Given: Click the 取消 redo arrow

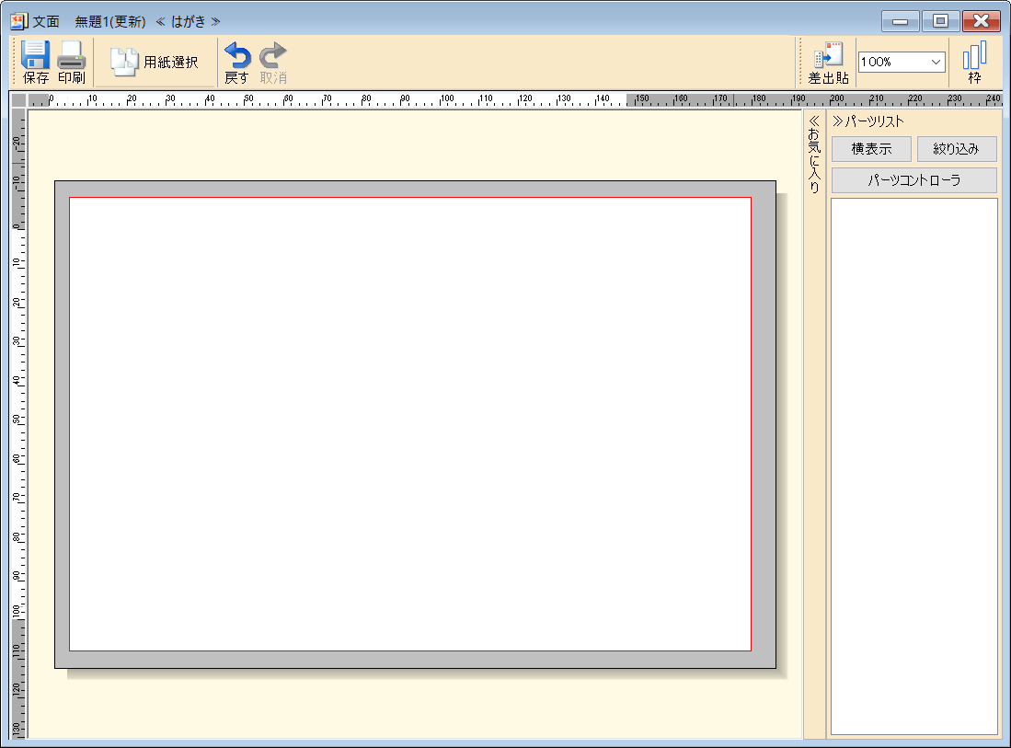Looking at the screenshot, I should (x=272, y=56).
